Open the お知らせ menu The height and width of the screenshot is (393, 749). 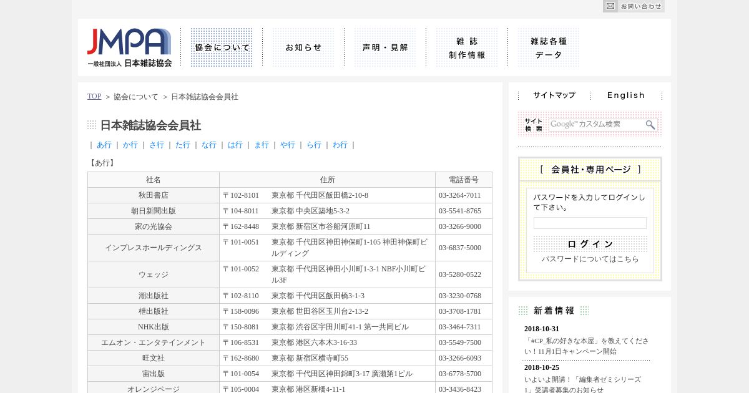click(303, 47)
